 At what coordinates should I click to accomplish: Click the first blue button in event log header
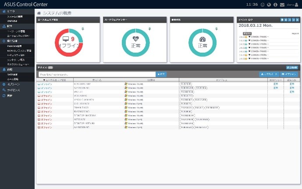tap(282, 20)
